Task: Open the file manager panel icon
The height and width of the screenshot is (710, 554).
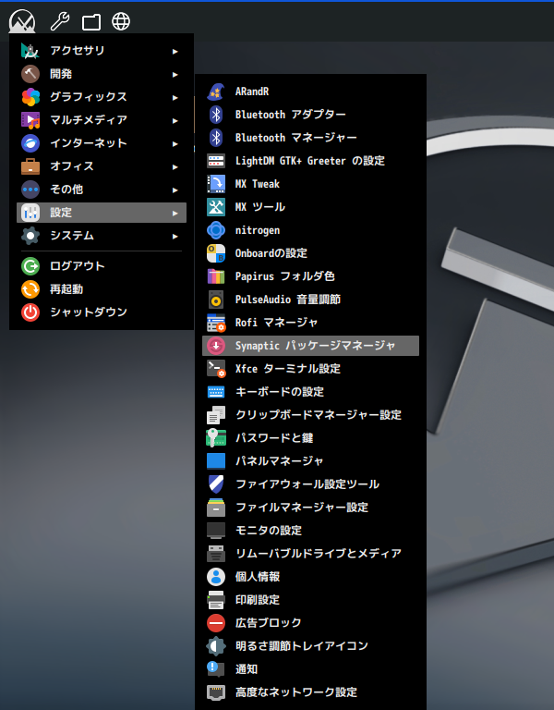Action: (91, 22)
